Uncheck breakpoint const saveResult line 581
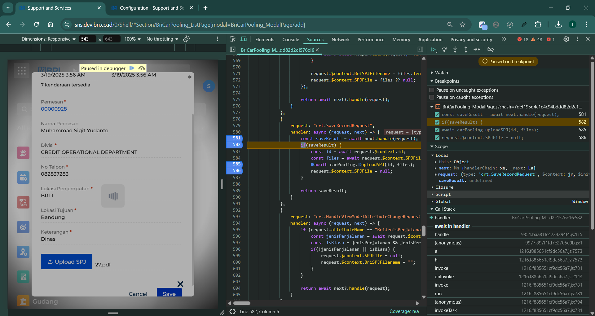Viewport: 595px width, 316px height. [437, 115]
